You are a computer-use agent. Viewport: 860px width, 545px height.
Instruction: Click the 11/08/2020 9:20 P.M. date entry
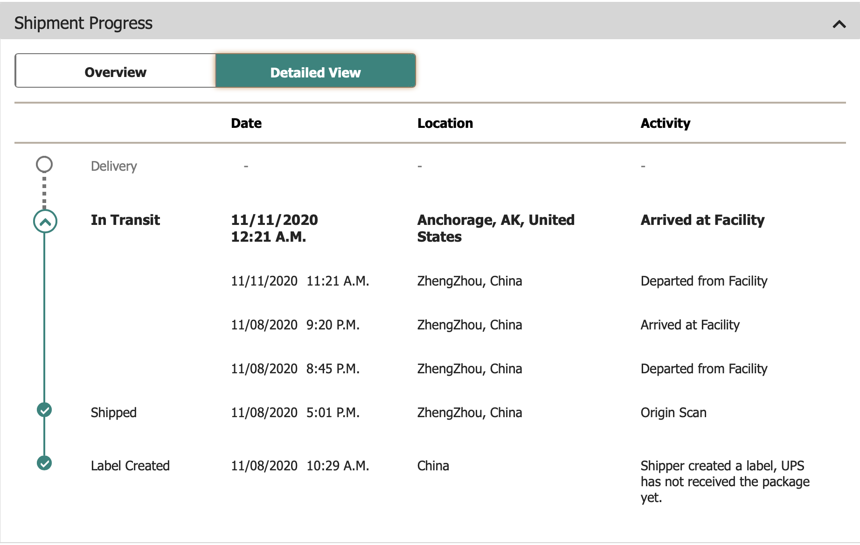tap(295, 325)
